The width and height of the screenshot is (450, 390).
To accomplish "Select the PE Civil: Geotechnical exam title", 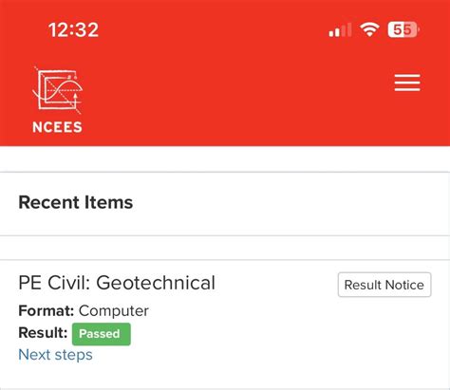I will (x=117, y=283).
